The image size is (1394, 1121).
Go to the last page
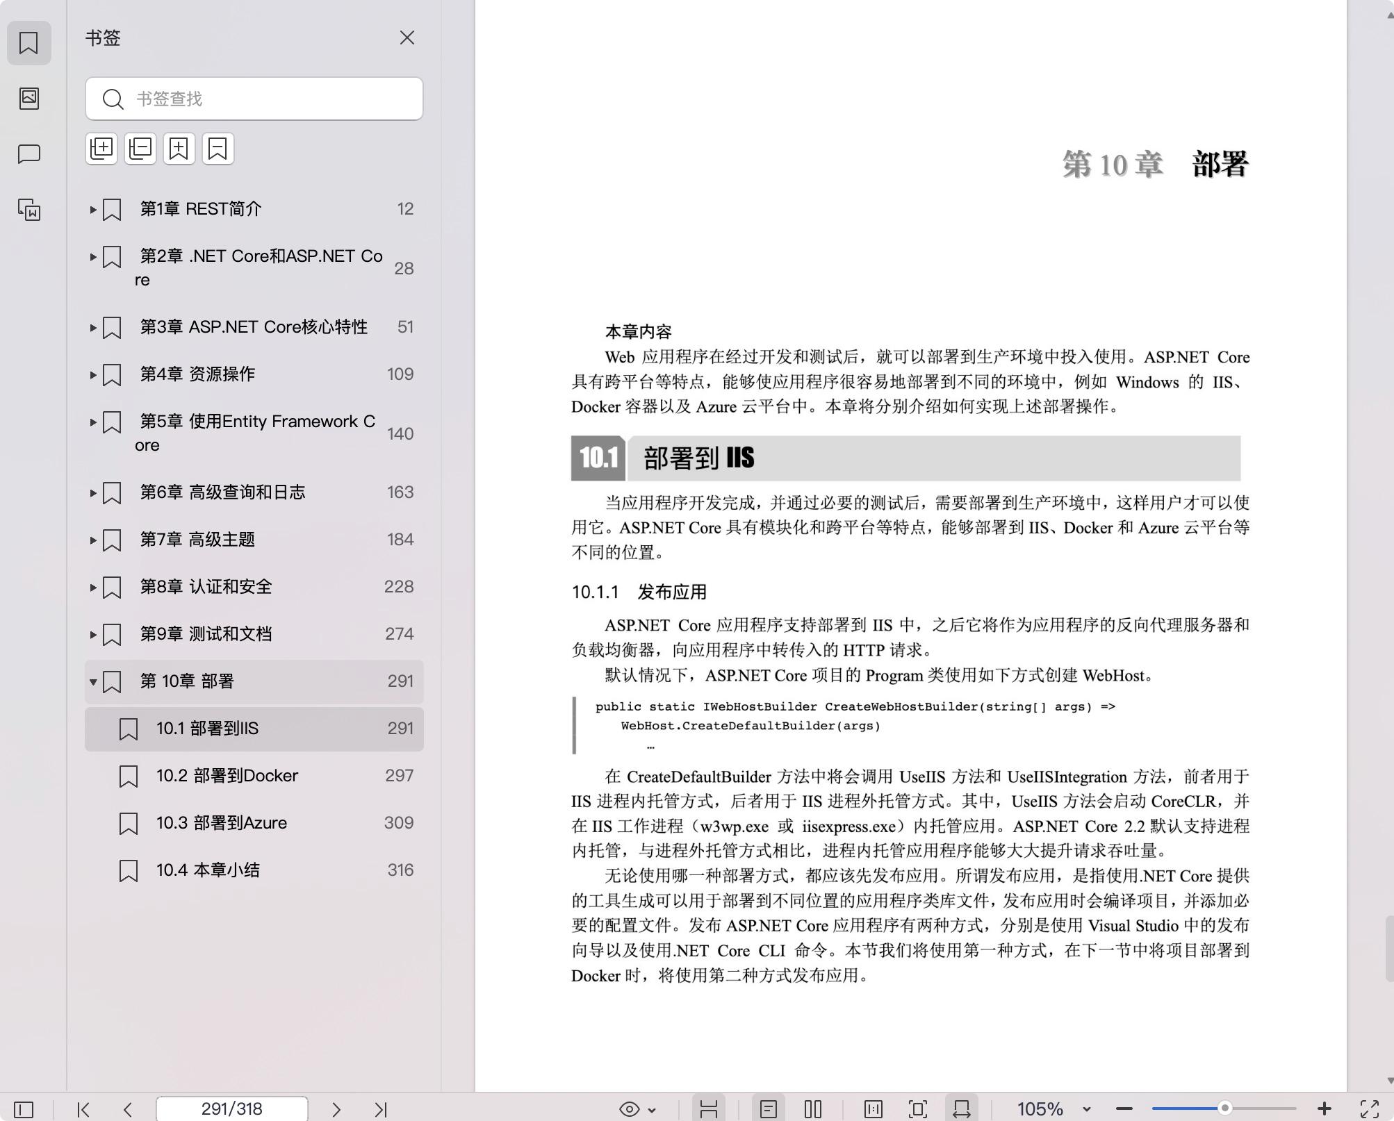(381, 1109)
